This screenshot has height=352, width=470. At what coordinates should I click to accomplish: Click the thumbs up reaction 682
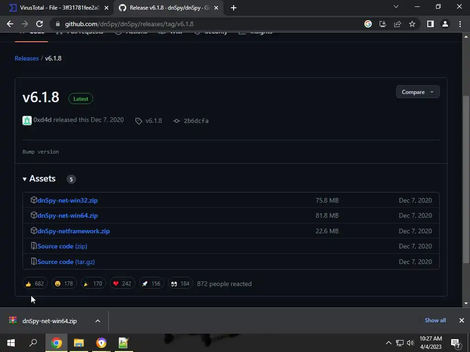pos(35,283)
